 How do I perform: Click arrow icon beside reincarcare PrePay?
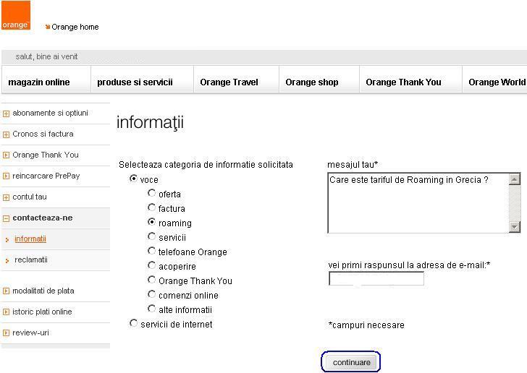[x=6, y=176]
